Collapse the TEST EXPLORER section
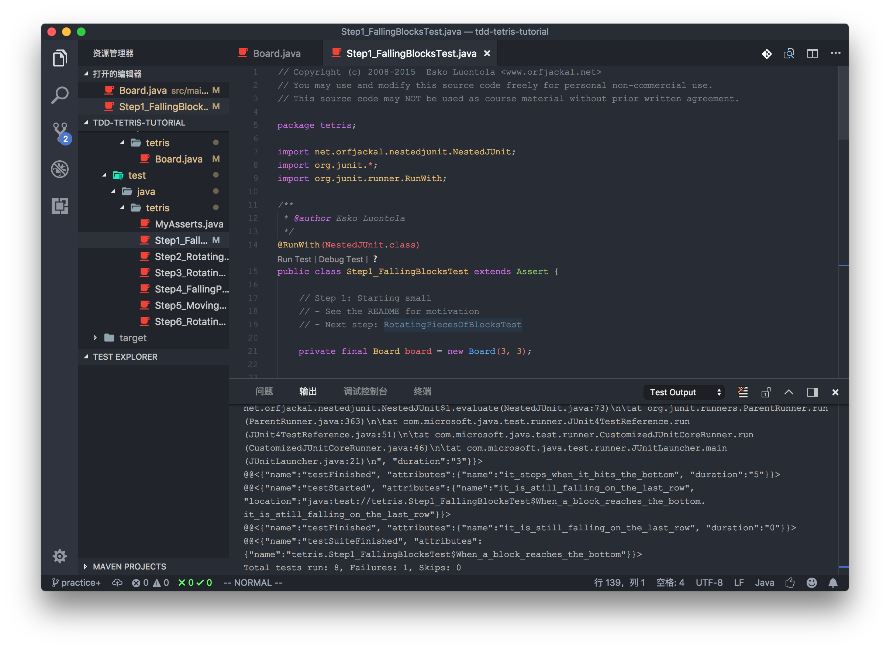This screenshot has width=890, height=650. [x=86, y=356]
